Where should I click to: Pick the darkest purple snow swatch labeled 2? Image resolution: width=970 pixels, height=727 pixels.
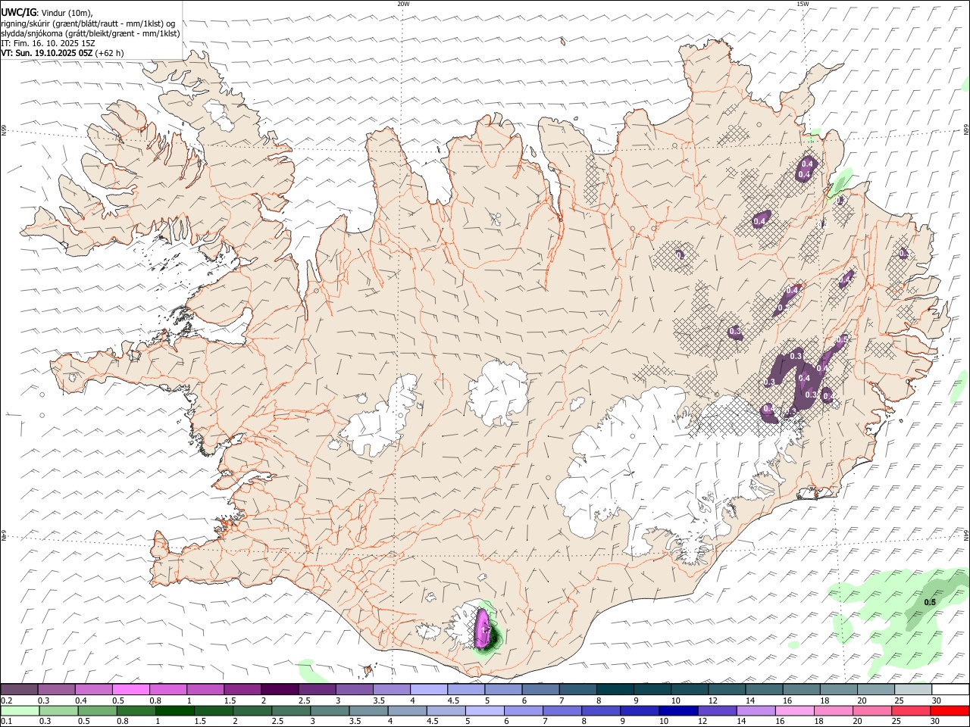click(280, 689)
